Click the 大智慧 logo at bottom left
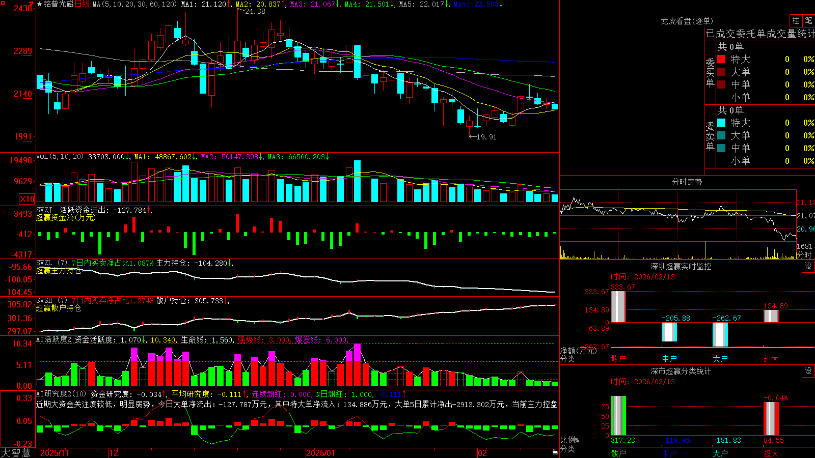Image resolution: width=815 pixels, height=458 pixels. coord(16,452)
